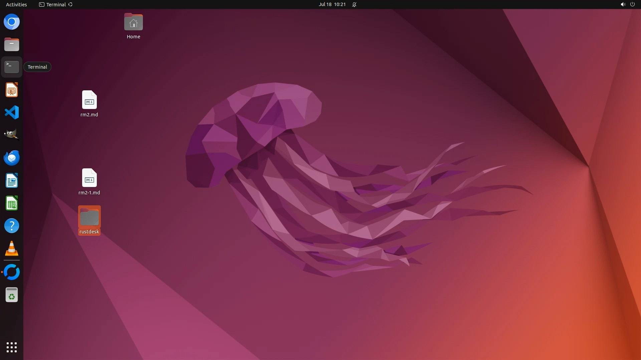Open the clock and calendar panel

[x=332, y=4]
